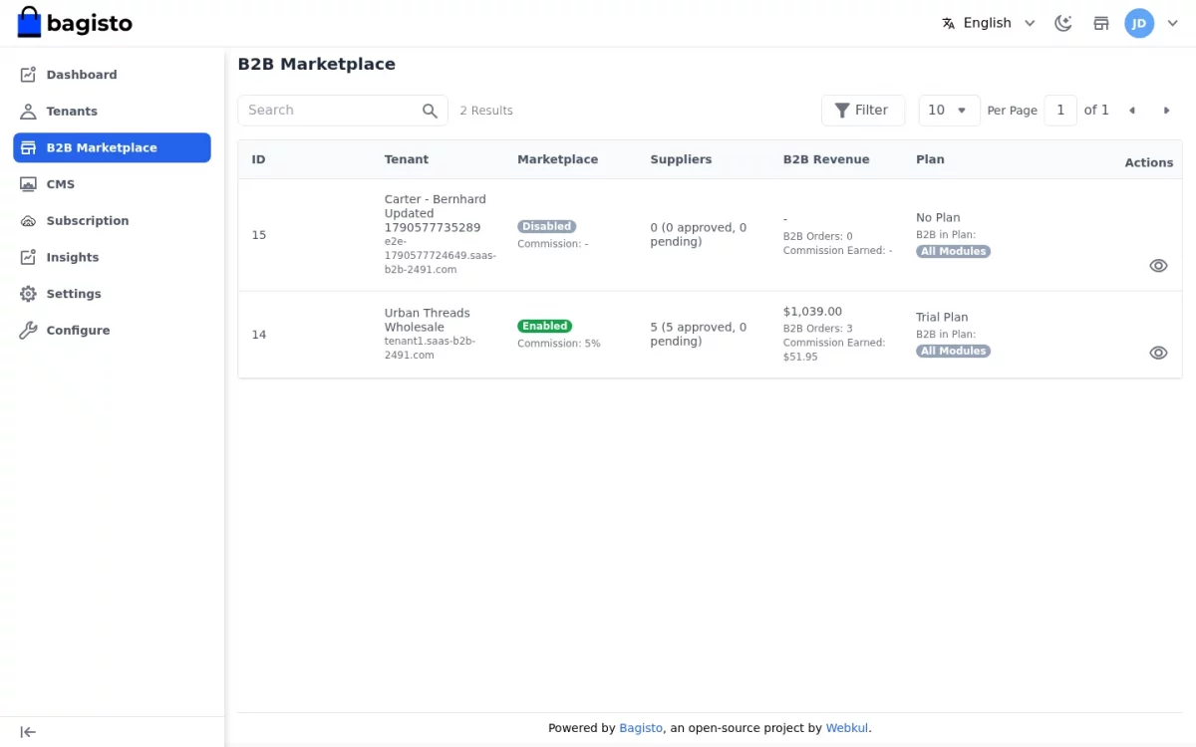
Task: Click the Plan column header
Action: (930, 159)
